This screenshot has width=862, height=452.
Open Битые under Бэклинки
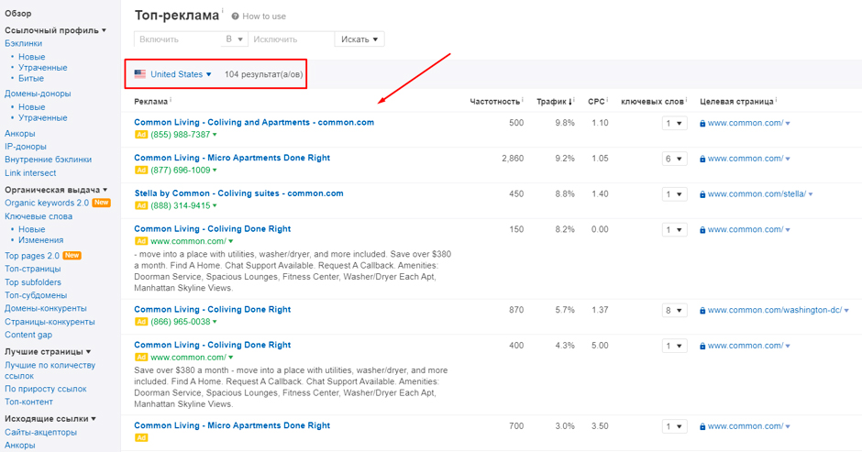(x=31, y=78)
